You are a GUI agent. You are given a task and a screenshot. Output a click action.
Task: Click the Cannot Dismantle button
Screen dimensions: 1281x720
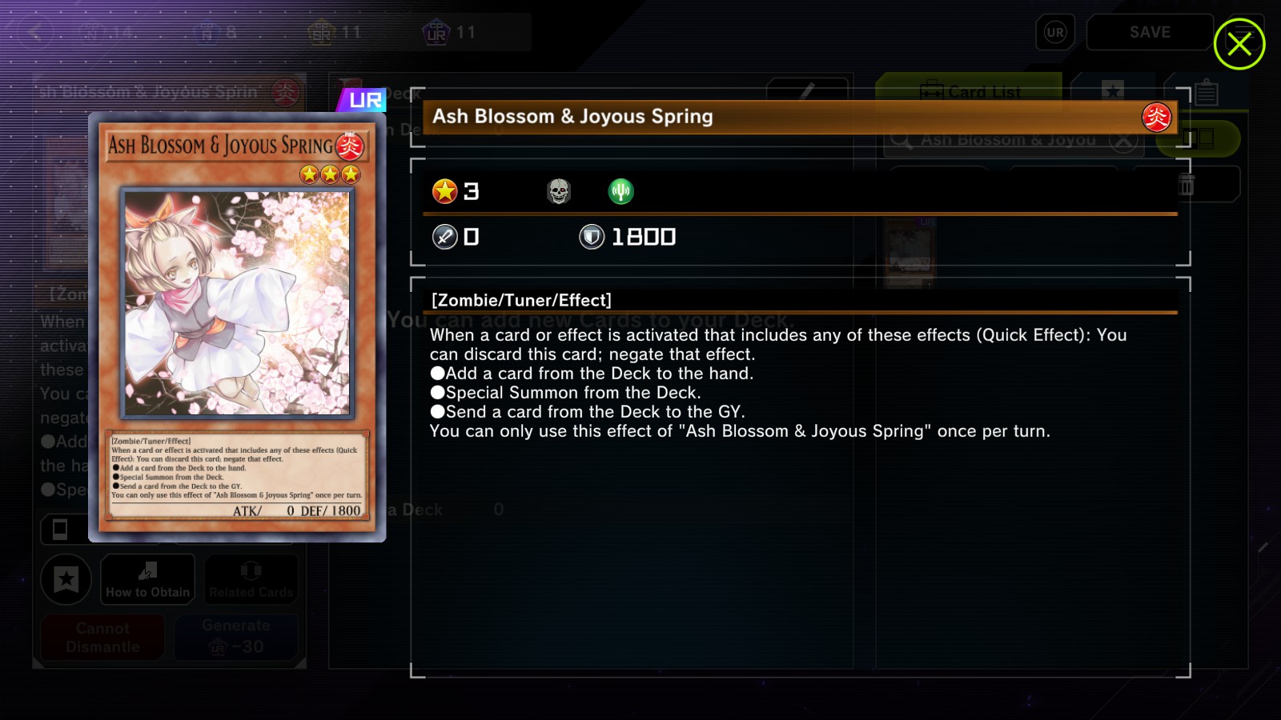[102, 637]
